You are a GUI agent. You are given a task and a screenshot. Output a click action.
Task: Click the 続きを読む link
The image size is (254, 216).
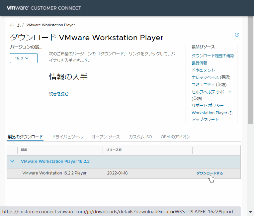59,94
